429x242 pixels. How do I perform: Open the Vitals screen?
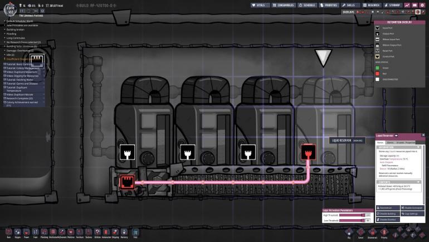coord(260,5)
